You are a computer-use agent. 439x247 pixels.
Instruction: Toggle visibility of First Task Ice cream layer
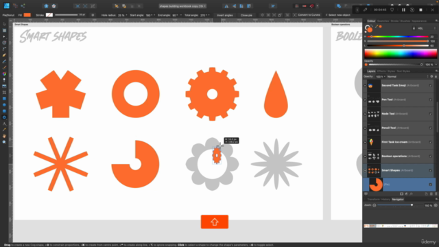(431, 142)
